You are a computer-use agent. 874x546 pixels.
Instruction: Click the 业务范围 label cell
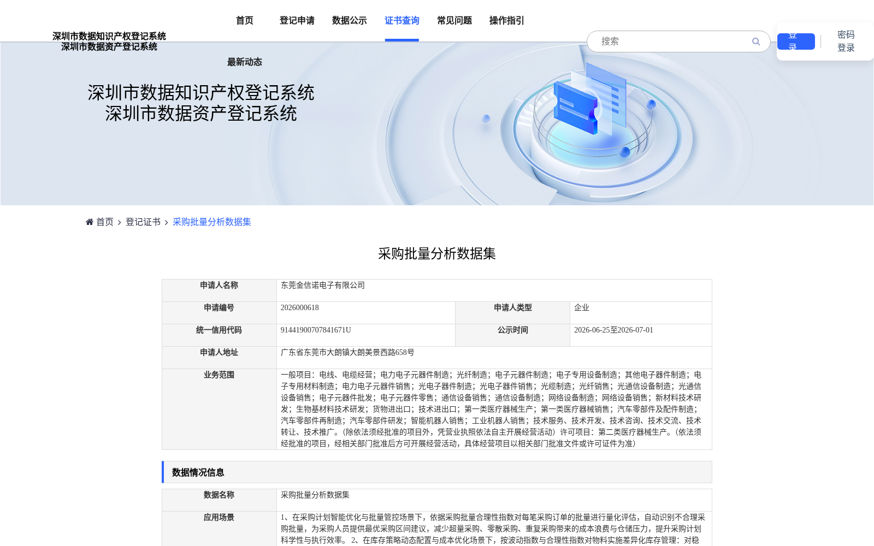coord(219,409)
